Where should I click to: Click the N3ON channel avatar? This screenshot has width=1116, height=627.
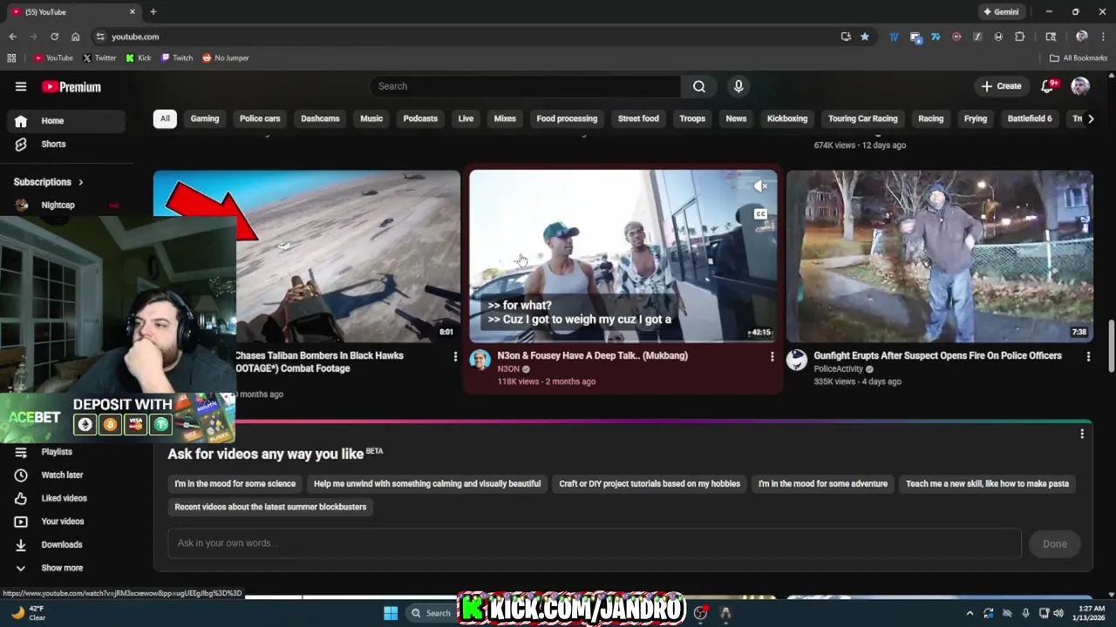coord(480,360)
